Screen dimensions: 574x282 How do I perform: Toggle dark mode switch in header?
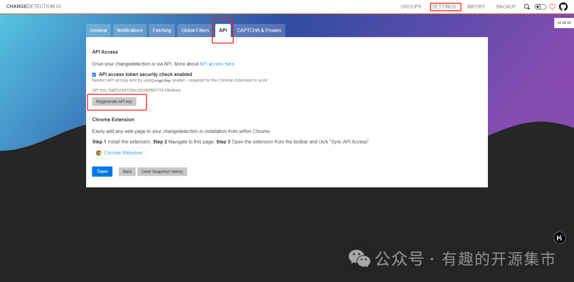click(541, 6)
